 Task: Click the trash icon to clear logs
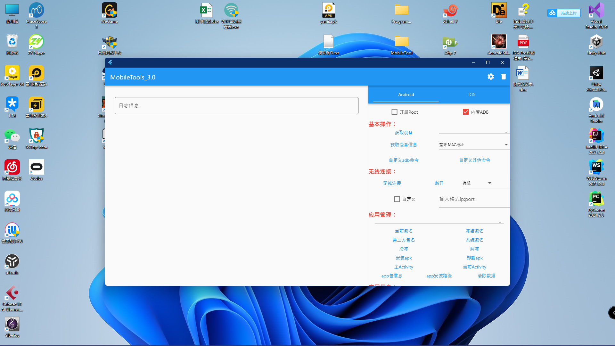(x=503, y=77)
